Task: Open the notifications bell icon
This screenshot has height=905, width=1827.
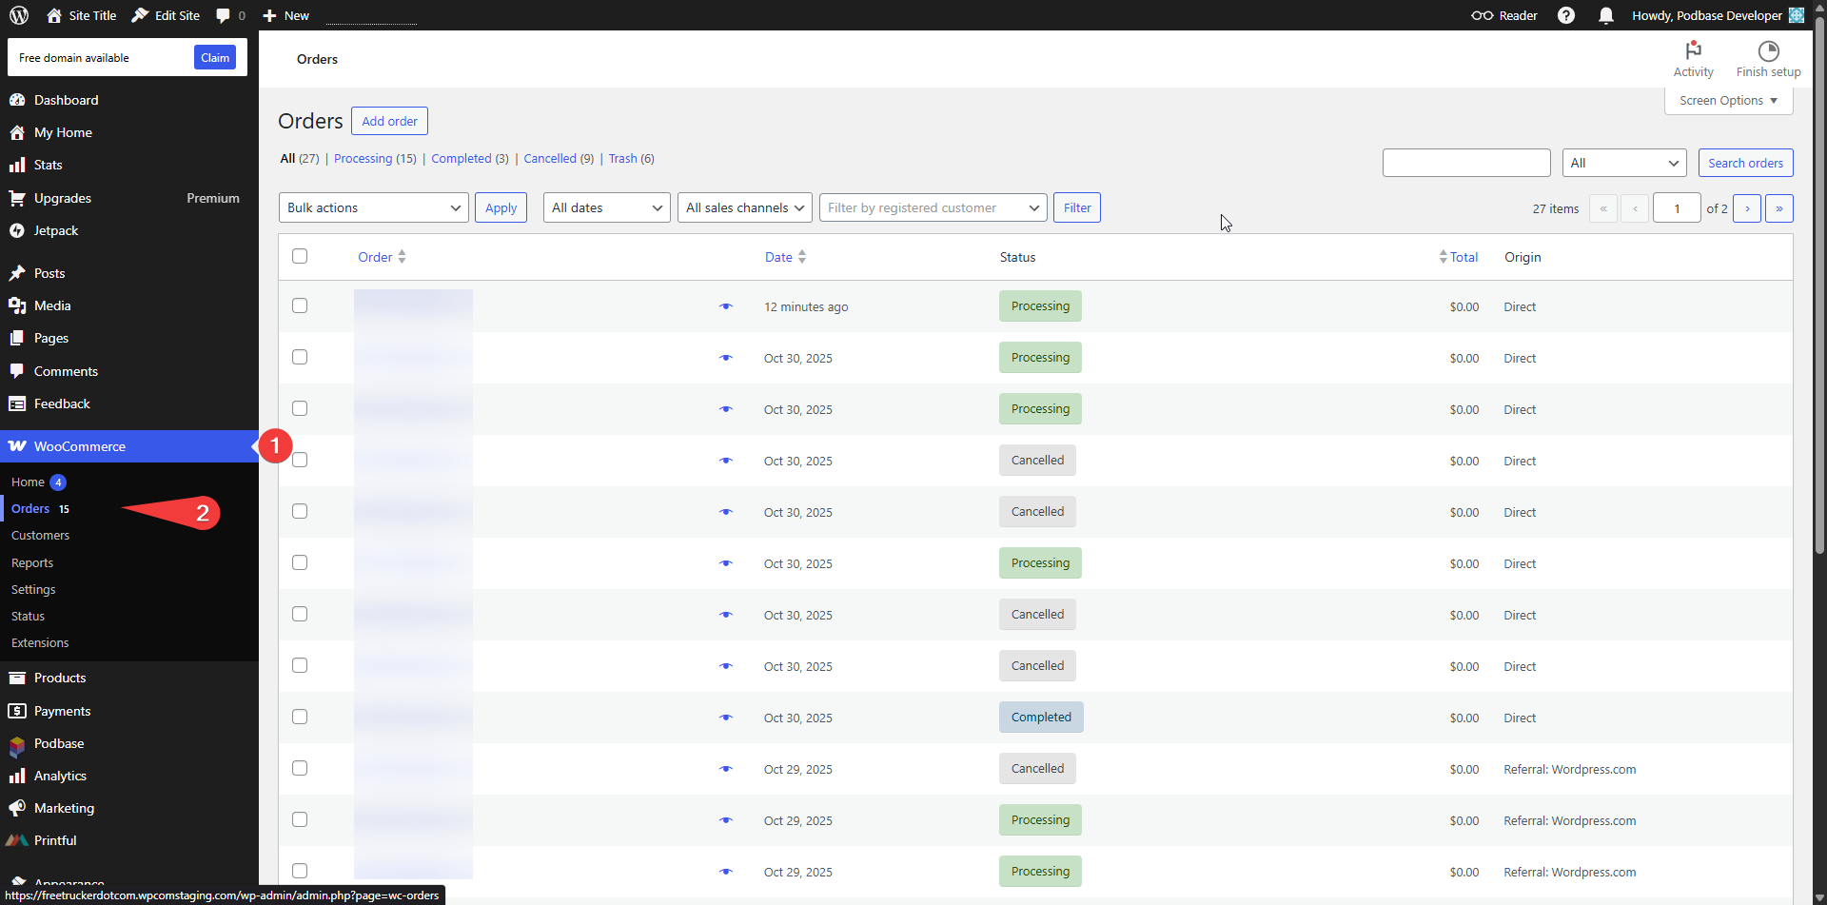Action: [1606, 15]
